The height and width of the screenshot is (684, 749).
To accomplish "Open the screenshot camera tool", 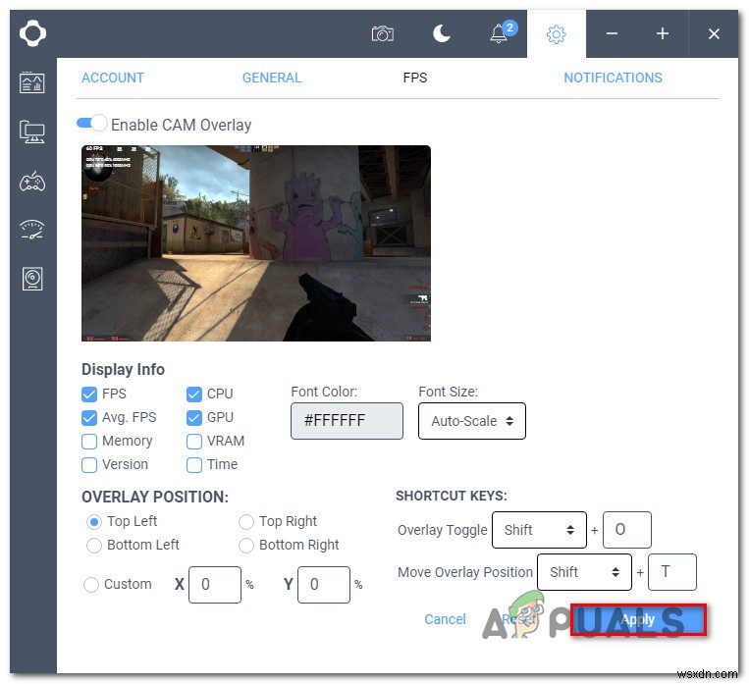I will point(382,33).
